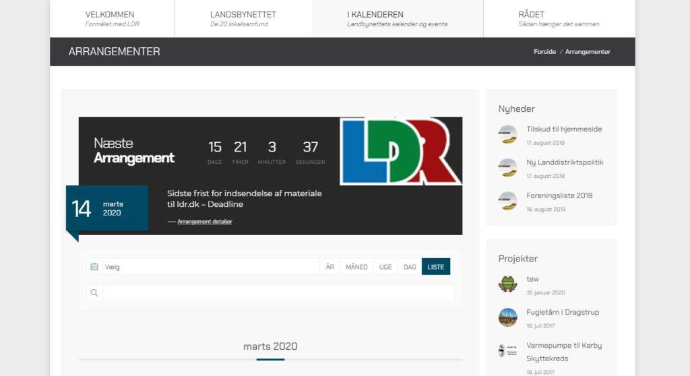690x376 pixels.
Task: Click the Projekter widget heading
Action: [518, 259]
